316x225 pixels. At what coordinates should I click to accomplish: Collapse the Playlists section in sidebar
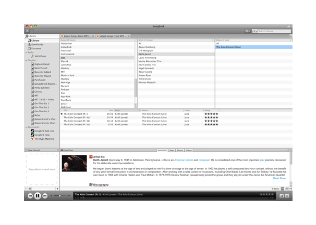point(26,60)
